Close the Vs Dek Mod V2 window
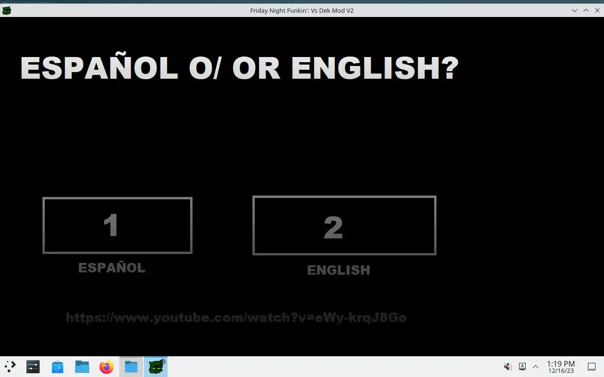604x377 pixels. tap(597, 10)
